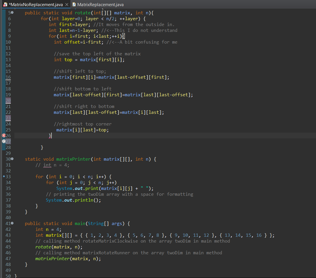Click 'System.out.println();' on line 37
The image size is (316, 278).
point(73,200)
